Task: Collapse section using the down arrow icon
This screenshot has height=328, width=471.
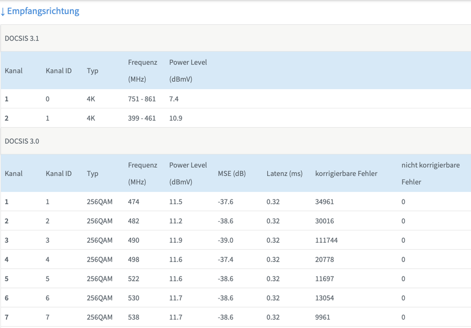Action: pos(2,11)
